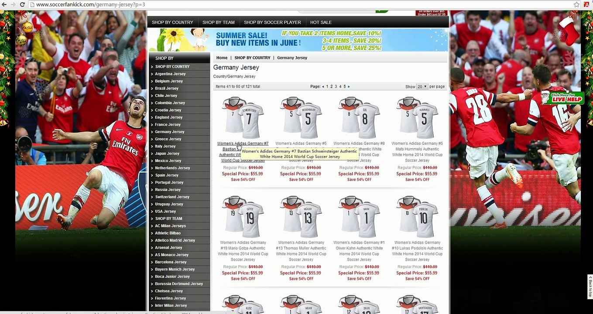View Netherlands Jersey category

tap(172, 168)
